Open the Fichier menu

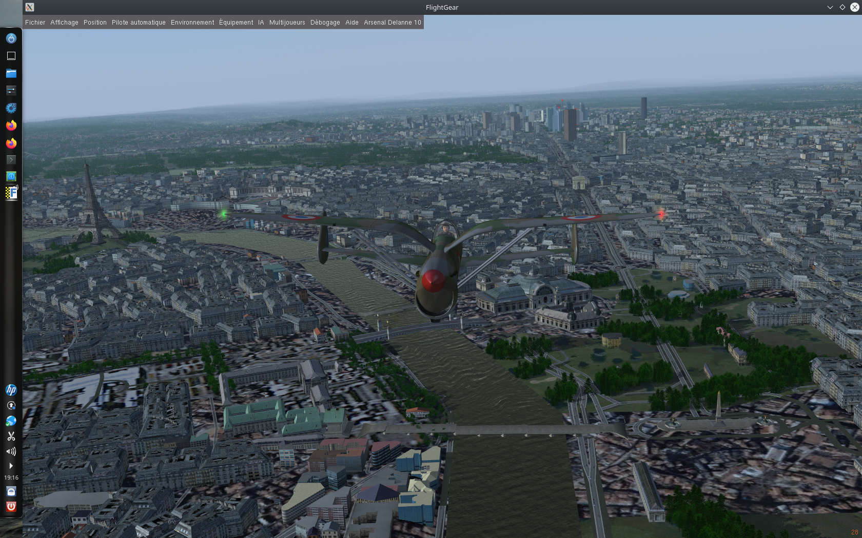point(35,23)
